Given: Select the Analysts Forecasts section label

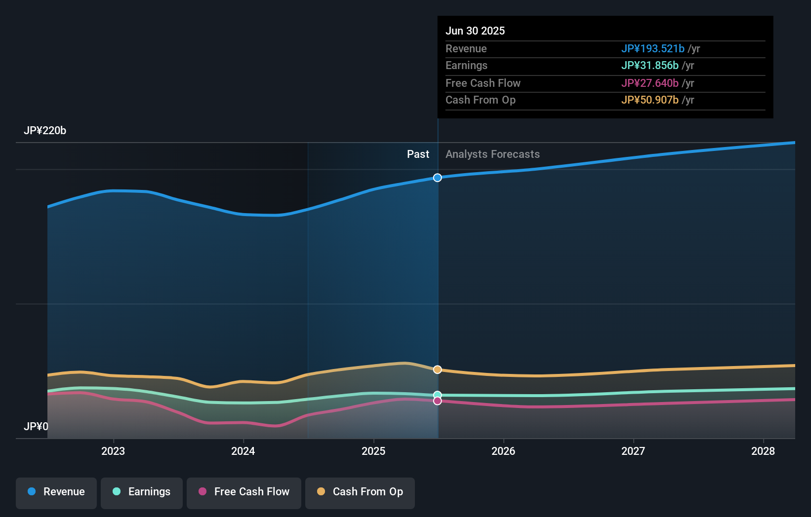Looking at the screenshot, I should tap(492, 154).
